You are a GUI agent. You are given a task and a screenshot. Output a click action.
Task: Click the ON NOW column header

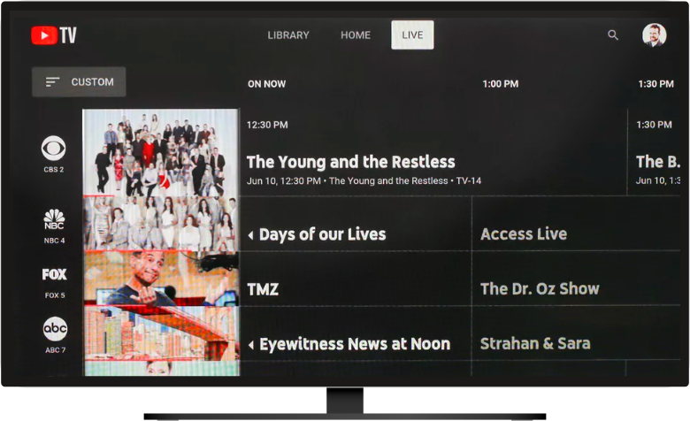point(266,84)
